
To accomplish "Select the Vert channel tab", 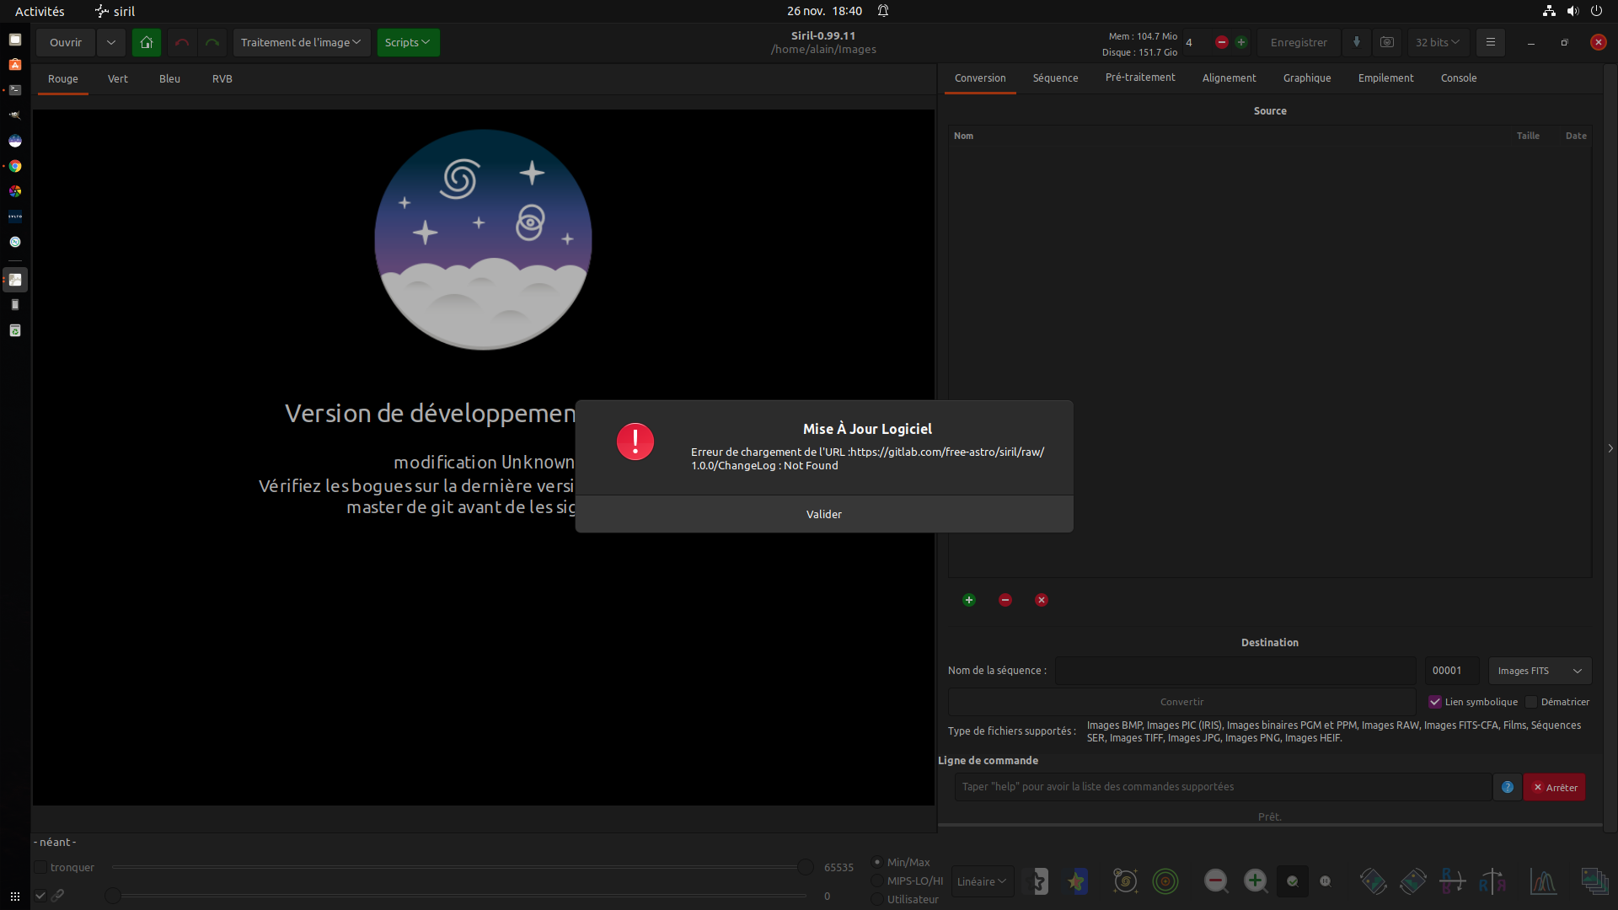I will click(x=118, y=78).
